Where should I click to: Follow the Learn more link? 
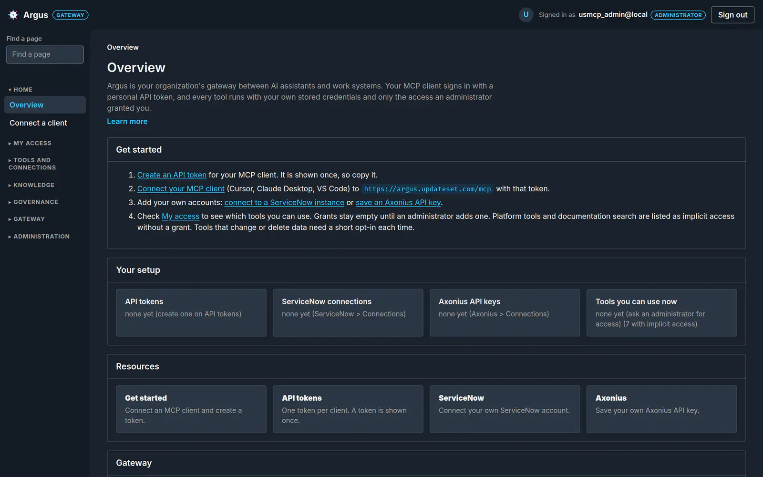pyautogui.click(x=127, y=122)
